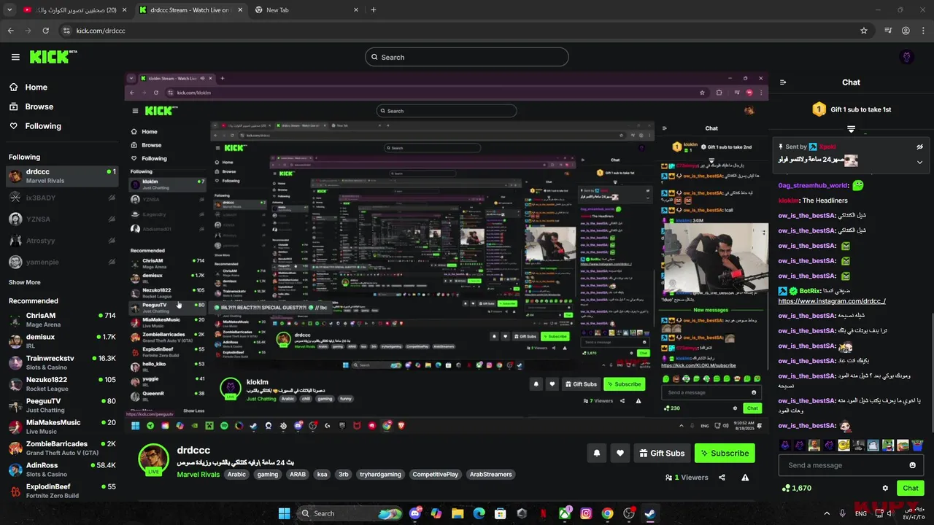This screenshot has width=934, height=525.
Task: Open ChrisAM recommended channel
Action: coord(62,319)
